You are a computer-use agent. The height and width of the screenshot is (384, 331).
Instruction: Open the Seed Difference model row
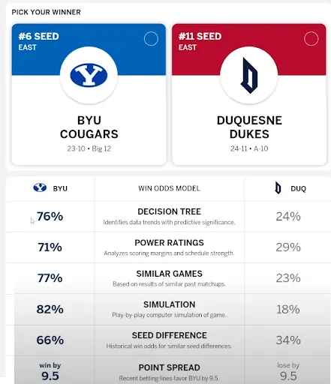(x=168, y=340)
